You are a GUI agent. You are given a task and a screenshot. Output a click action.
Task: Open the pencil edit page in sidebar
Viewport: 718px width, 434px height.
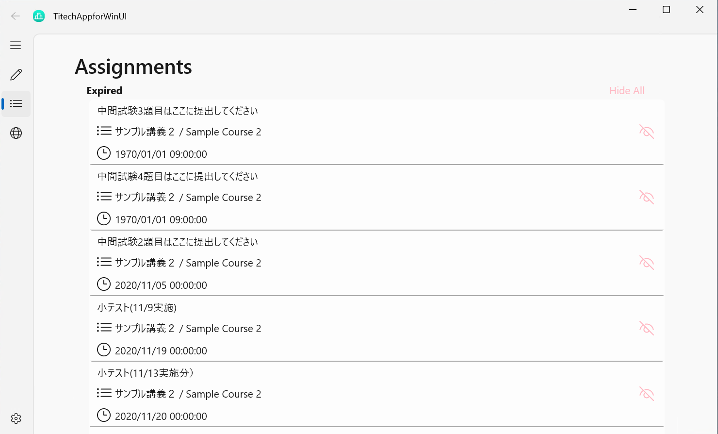[x=16, y=74]
